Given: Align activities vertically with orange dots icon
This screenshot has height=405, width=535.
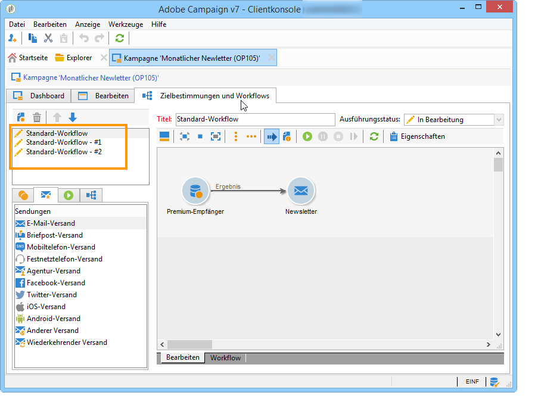Looking at the screenshot, I should point(236,136).
